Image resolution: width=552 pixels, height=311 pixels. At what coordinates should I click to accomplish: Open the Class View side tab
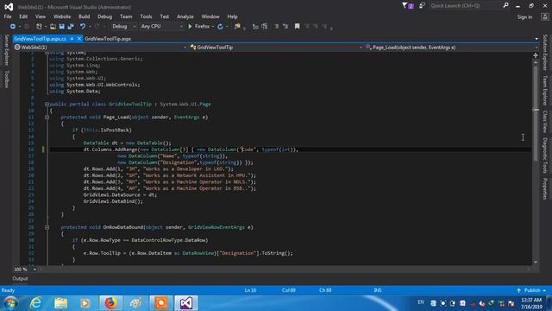pos(545,122)
